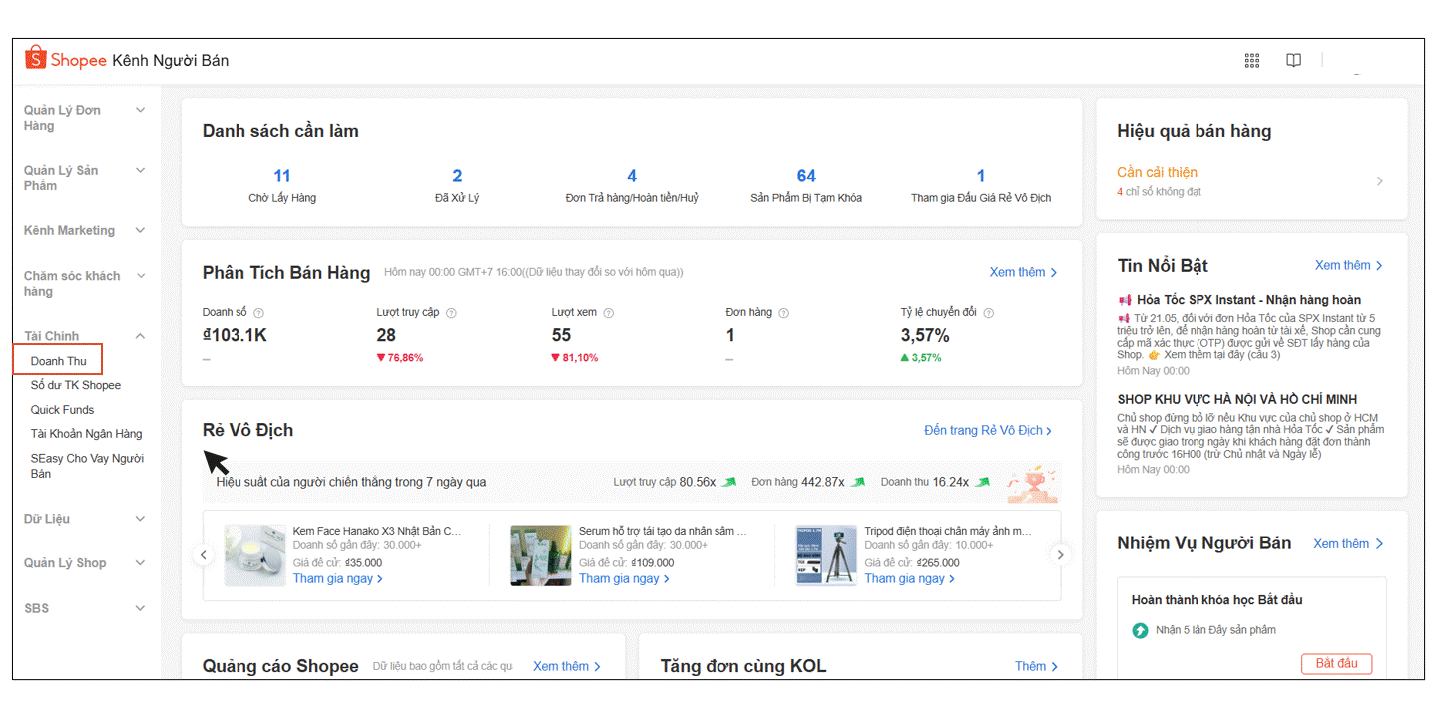
Task: Click help icon next to Lượt truy cập
Action: coord(451,313)
